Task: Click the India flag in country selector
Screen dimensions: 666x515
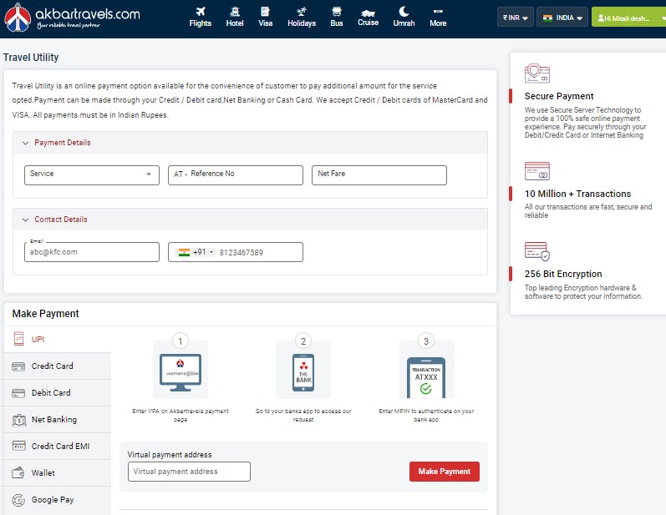Action: pyautogui.click(x=548, y=18)
